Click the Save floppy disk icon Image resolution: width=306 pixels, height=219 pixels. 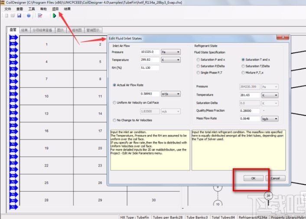click(x=19, y=16)
